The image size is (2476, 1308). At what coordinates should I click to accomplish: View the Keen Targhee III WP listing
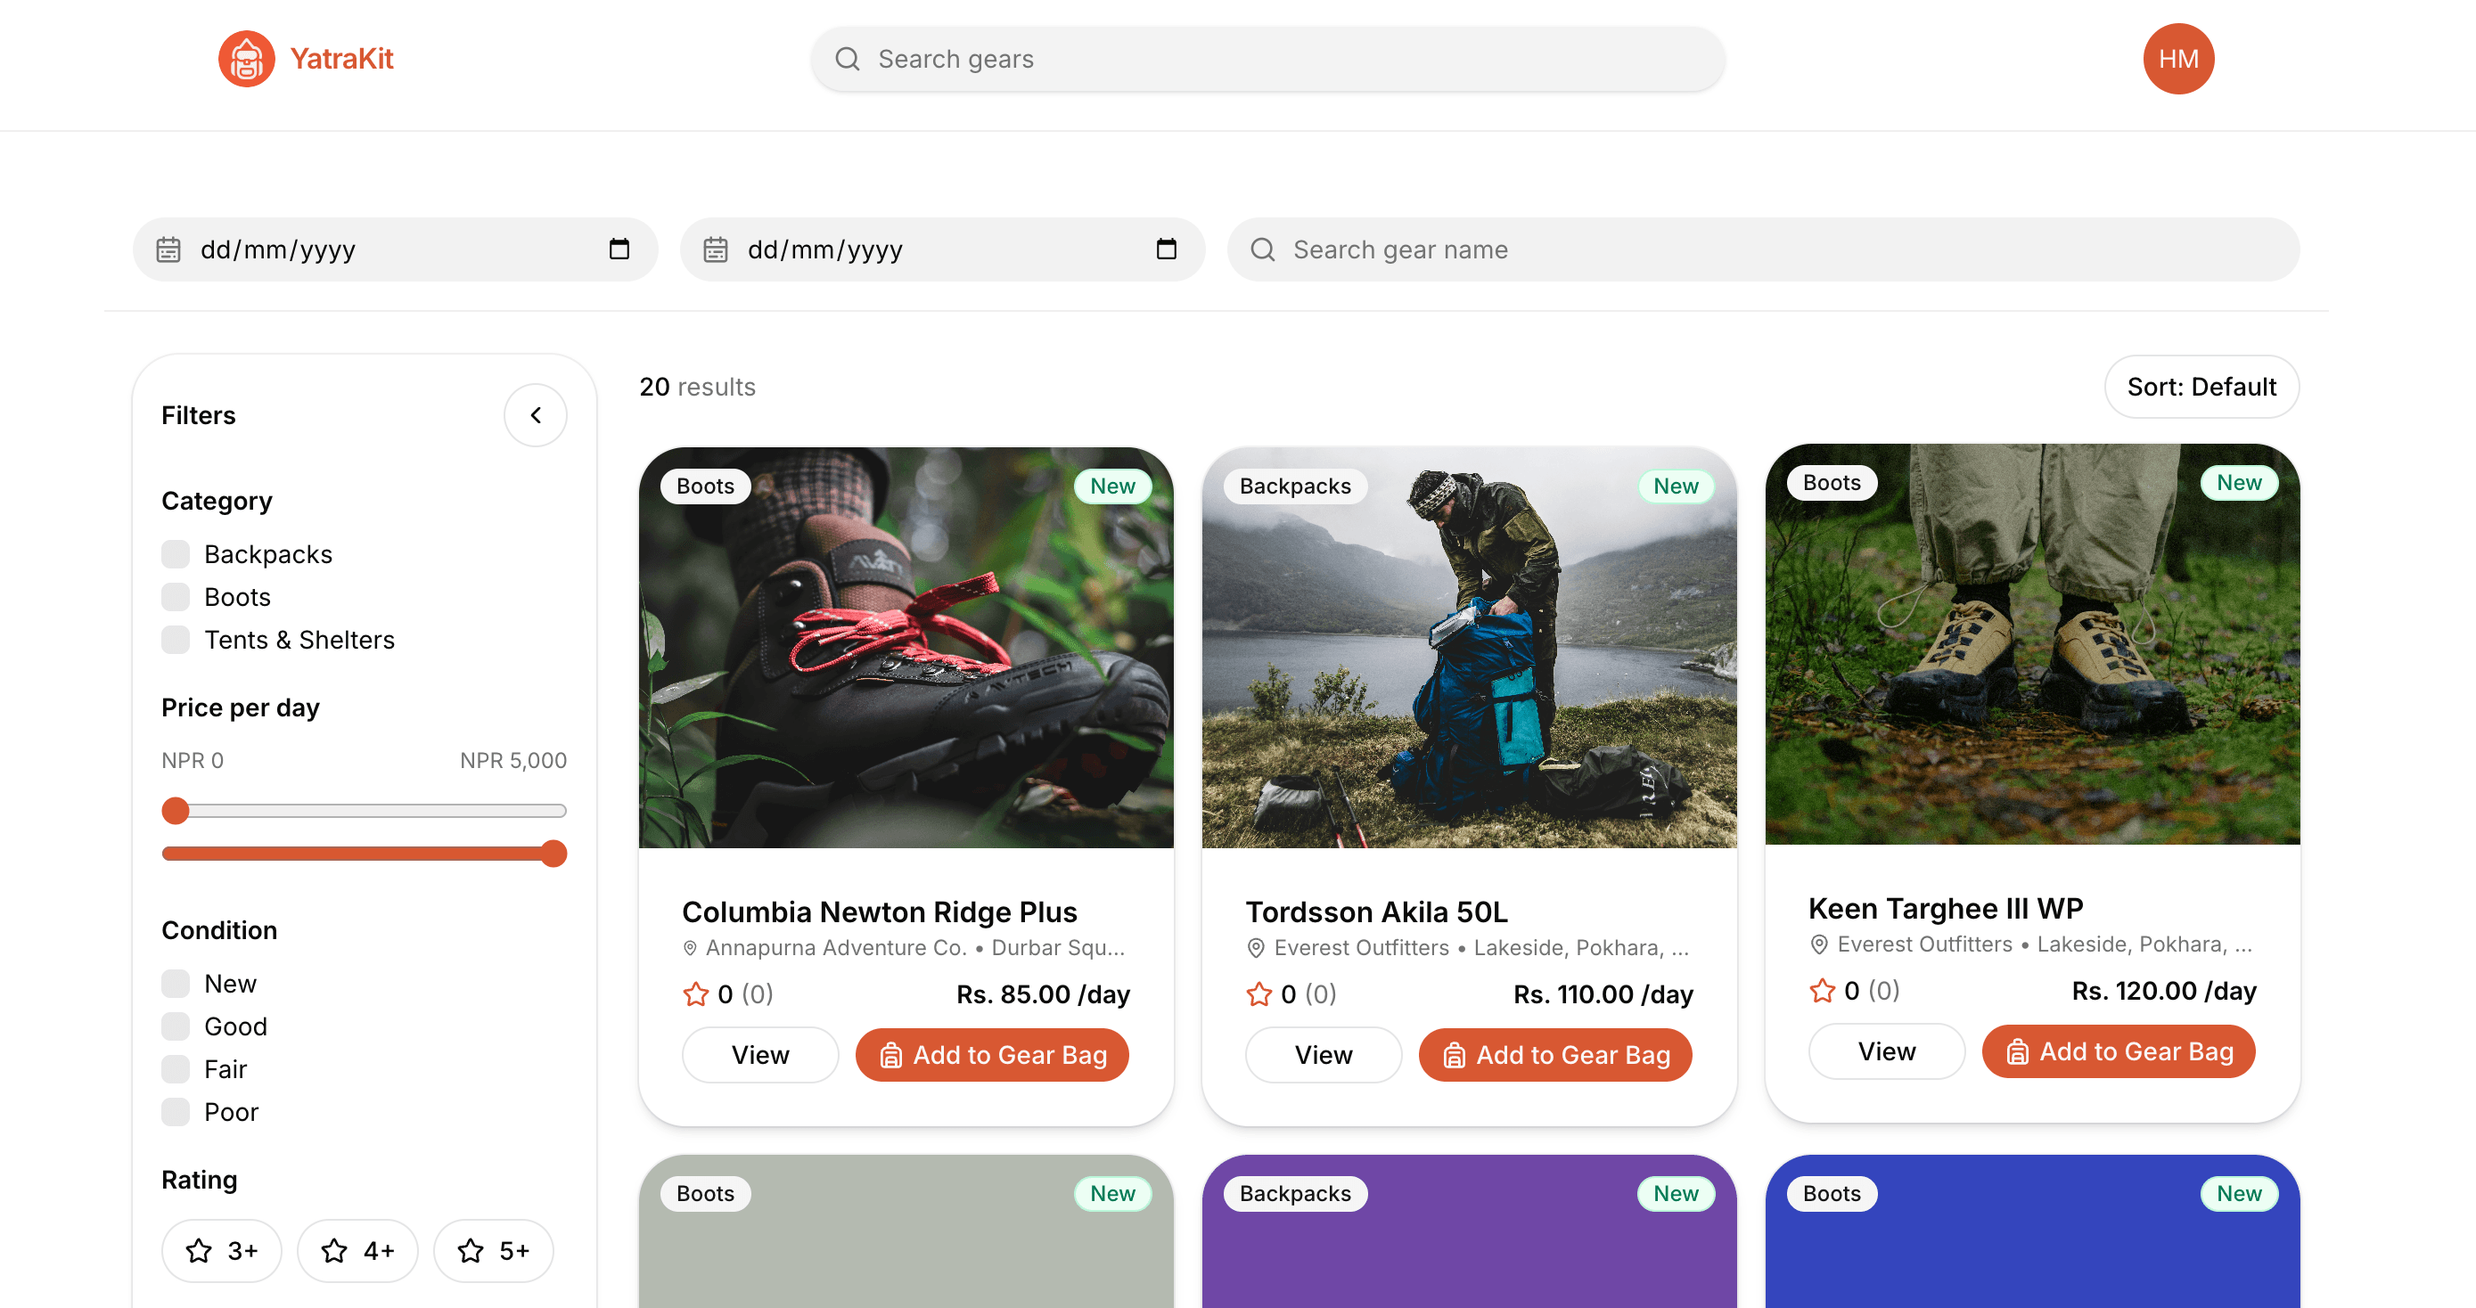coord(1886,1050)
